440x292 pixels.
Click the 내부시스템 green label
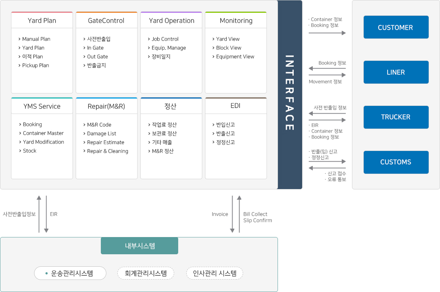(139, 246)
